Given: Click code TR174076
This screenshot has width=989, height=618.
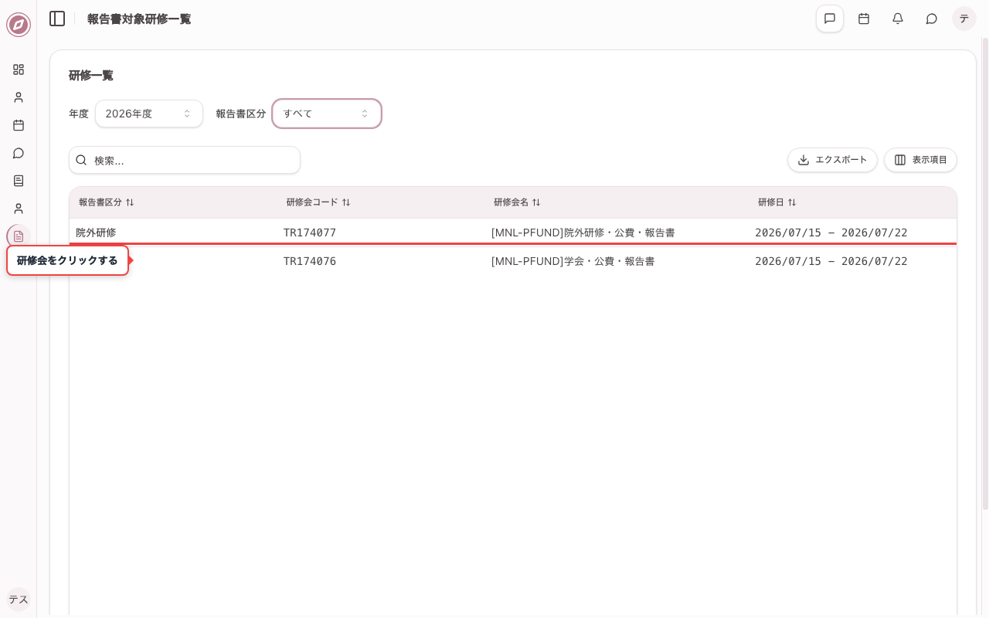Looking at the screenshot, I should click(x=310, y=261).
